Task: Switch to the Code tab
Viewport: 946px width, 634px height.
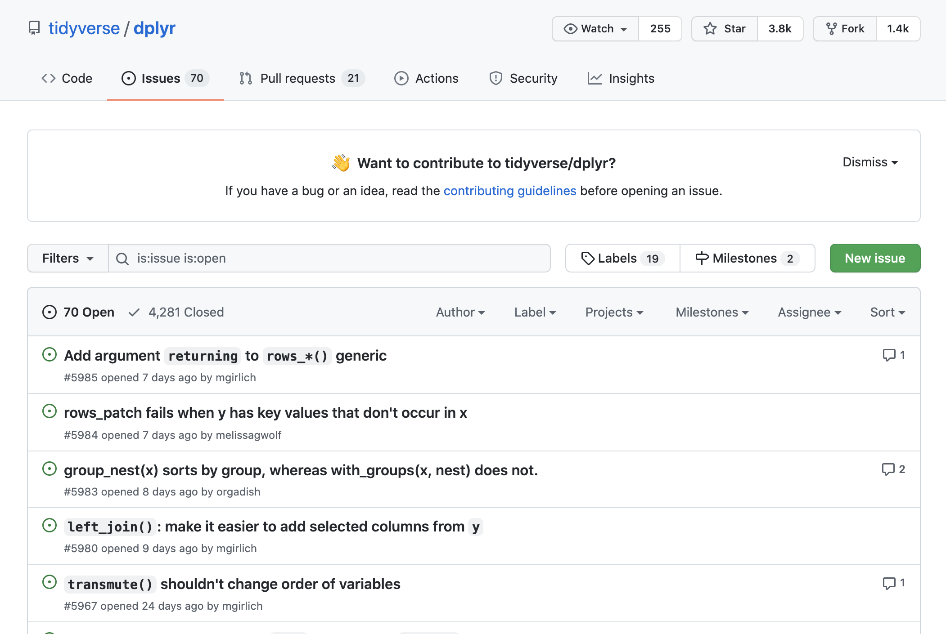Action: 67,78
